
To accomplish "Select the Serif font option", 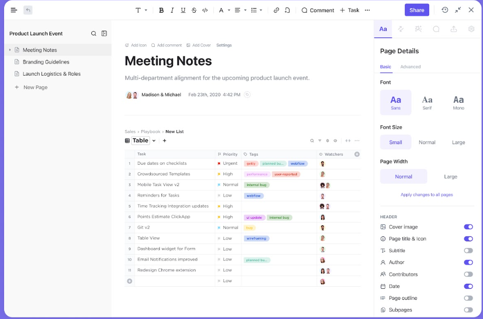I will [x=427, y=102].
